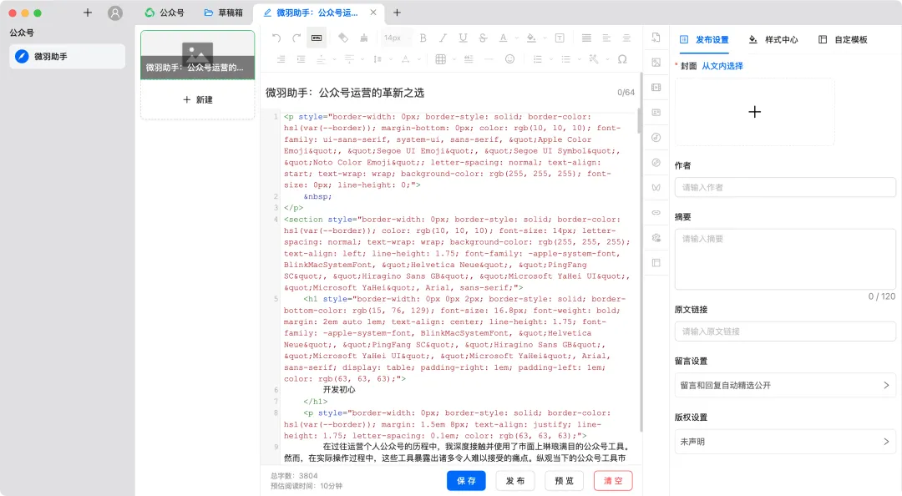Insert a link from the side strip
Screen dimensions: 902x496
pos(656,212)
